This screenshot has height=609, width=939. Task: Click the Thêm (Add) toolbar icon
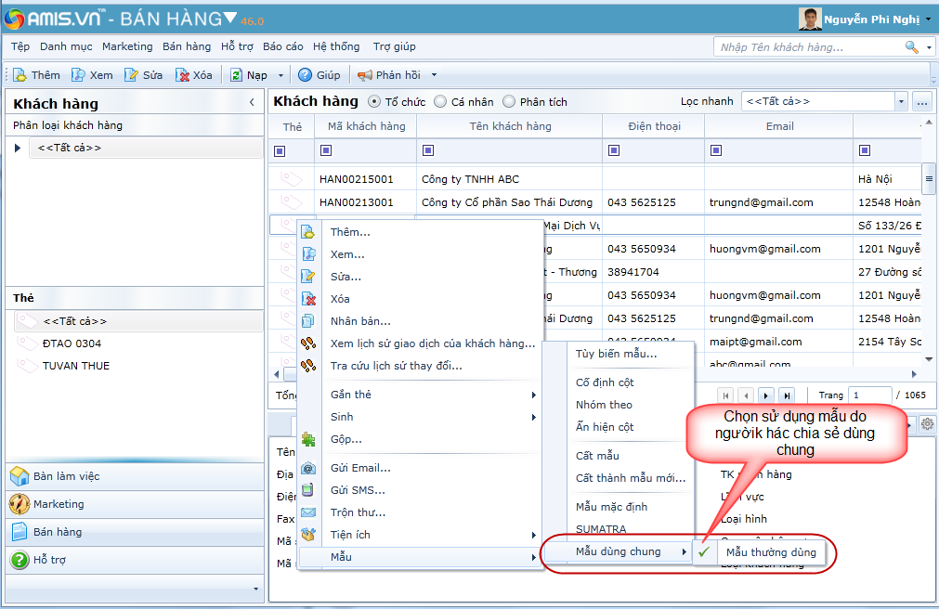[x=20, y=75]
